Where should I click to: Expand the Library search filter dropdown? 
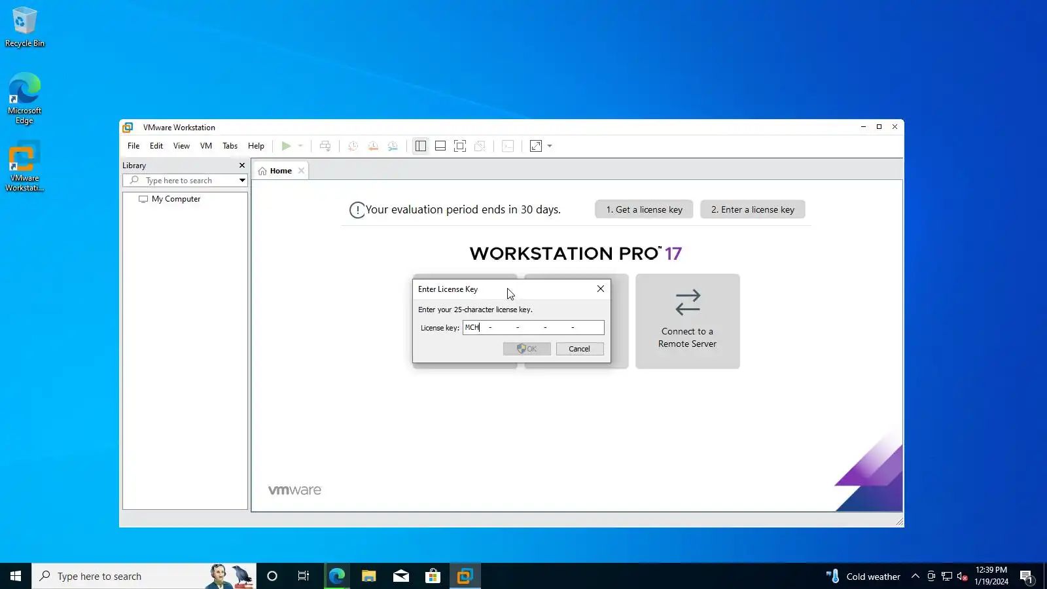242,181
